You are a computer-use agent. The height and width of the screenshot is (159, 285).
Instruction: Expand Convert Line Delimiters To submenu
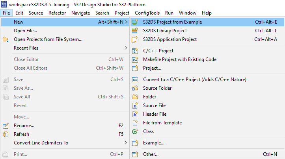[126, 143]
